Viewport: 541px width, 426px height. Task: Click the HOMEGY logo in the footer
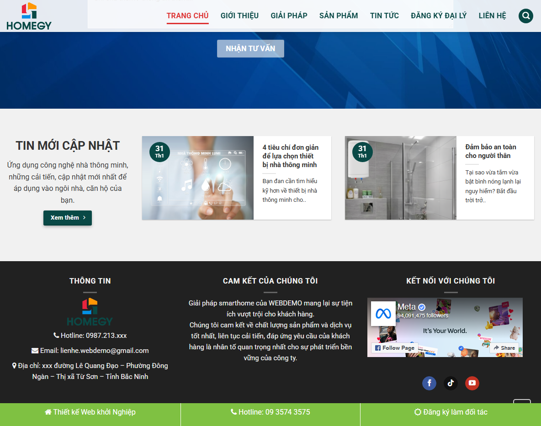pos(90,311)
